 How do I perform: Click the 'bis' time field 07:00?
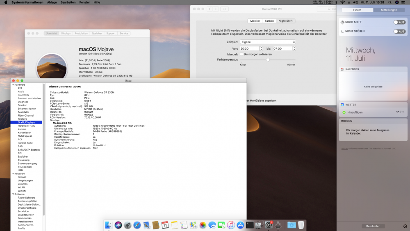pyautogui.click(x=282, y=49)
